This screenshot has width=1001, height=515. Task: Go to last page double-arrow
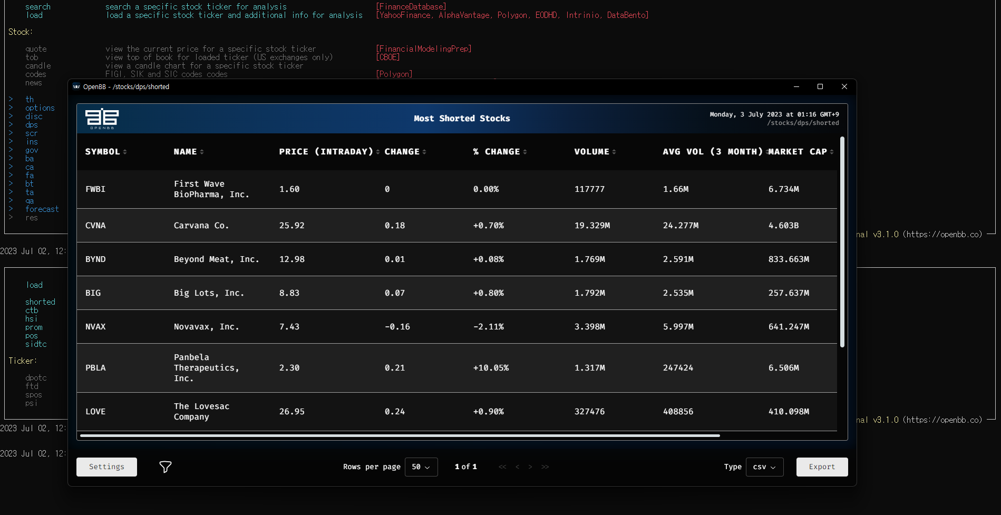(545, 467)
